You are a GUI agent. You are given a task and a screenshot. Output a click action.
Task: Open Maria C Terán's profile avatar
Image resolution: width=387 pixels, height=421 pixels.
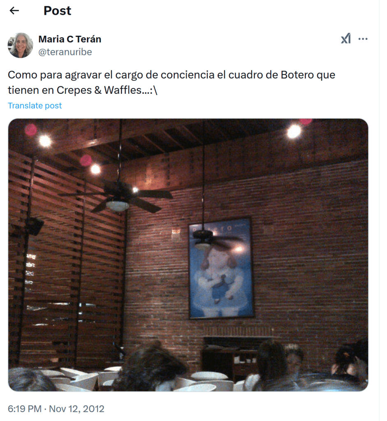pos(21,45)
